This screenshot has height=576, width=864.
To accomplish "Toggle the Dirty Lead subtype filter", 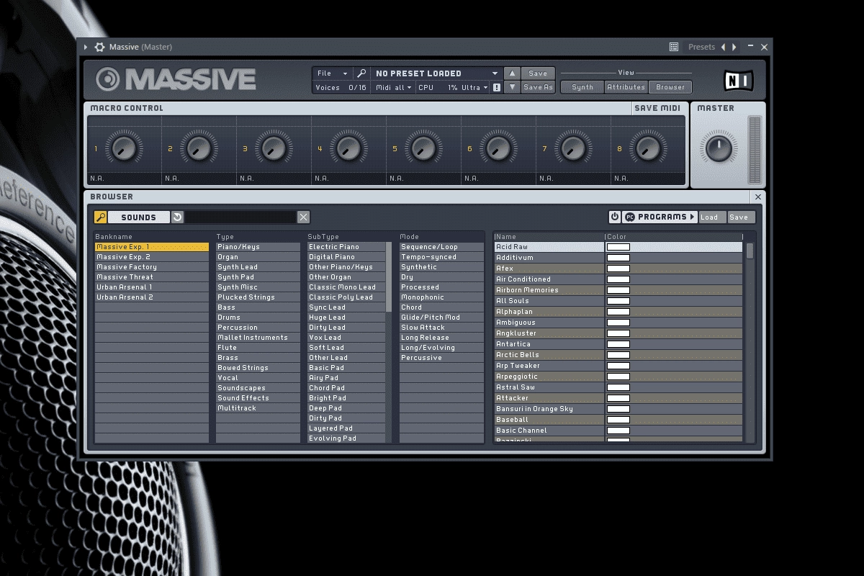I will (x=346, y=328).
